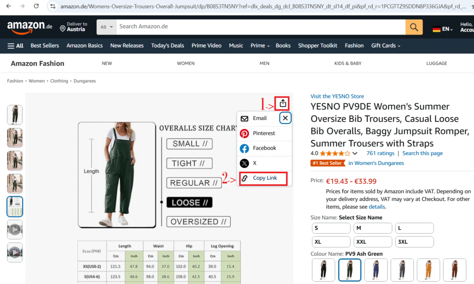Open Shopper Toolkit link

pos(318,46)
